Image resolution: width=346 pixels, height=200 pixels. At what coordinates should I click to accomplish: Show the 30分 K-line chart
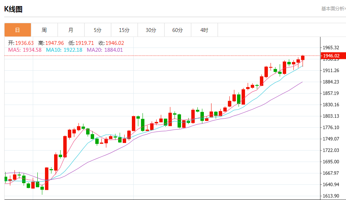click(x=151, y=30)
